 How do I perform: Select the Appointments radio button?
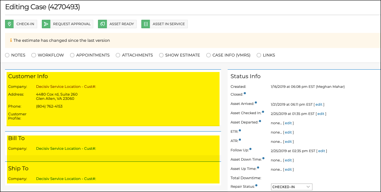click(x=72, y=55)
